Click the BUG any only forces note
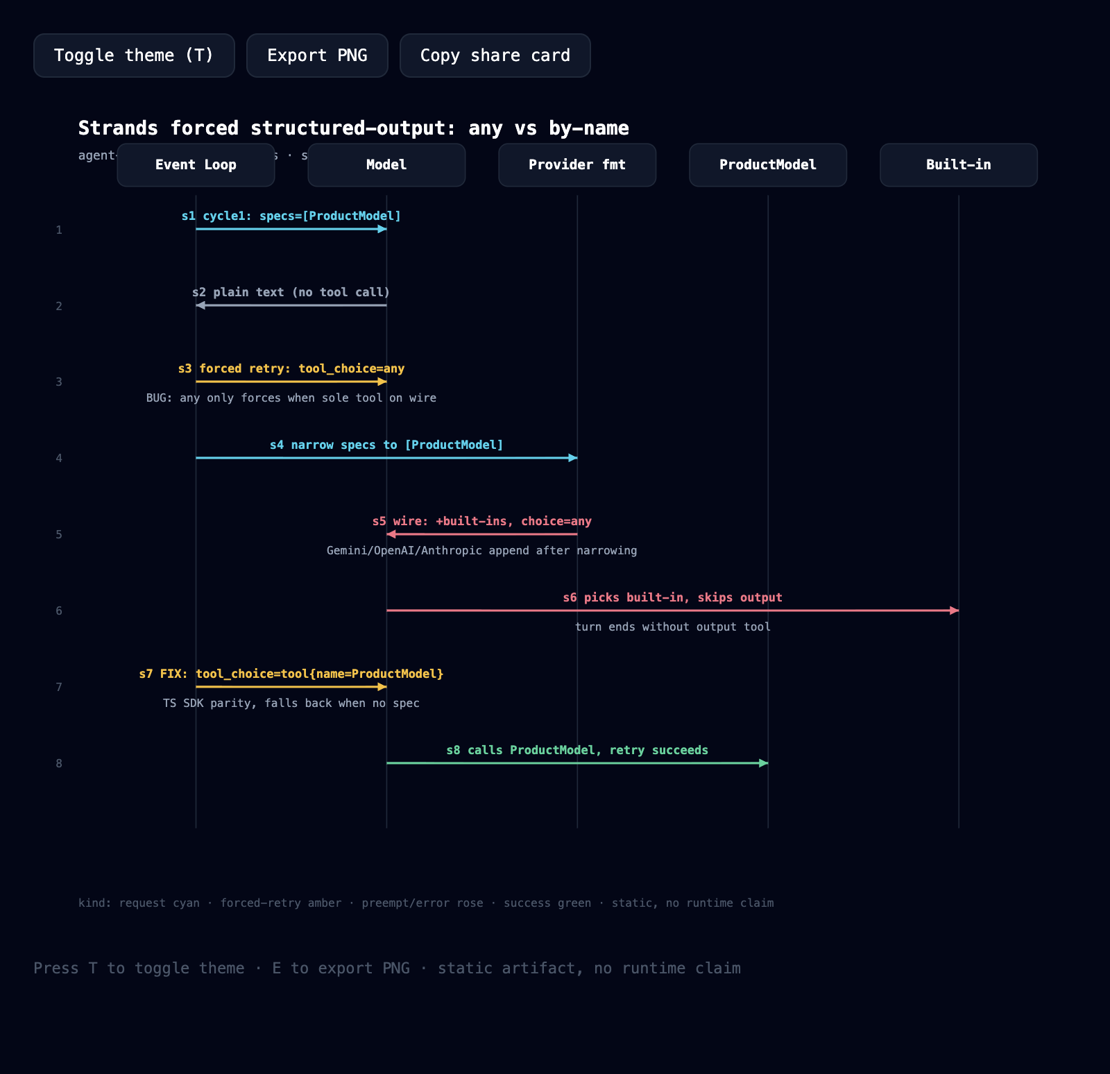1110x1074 pixels. (x=291, y=398)
